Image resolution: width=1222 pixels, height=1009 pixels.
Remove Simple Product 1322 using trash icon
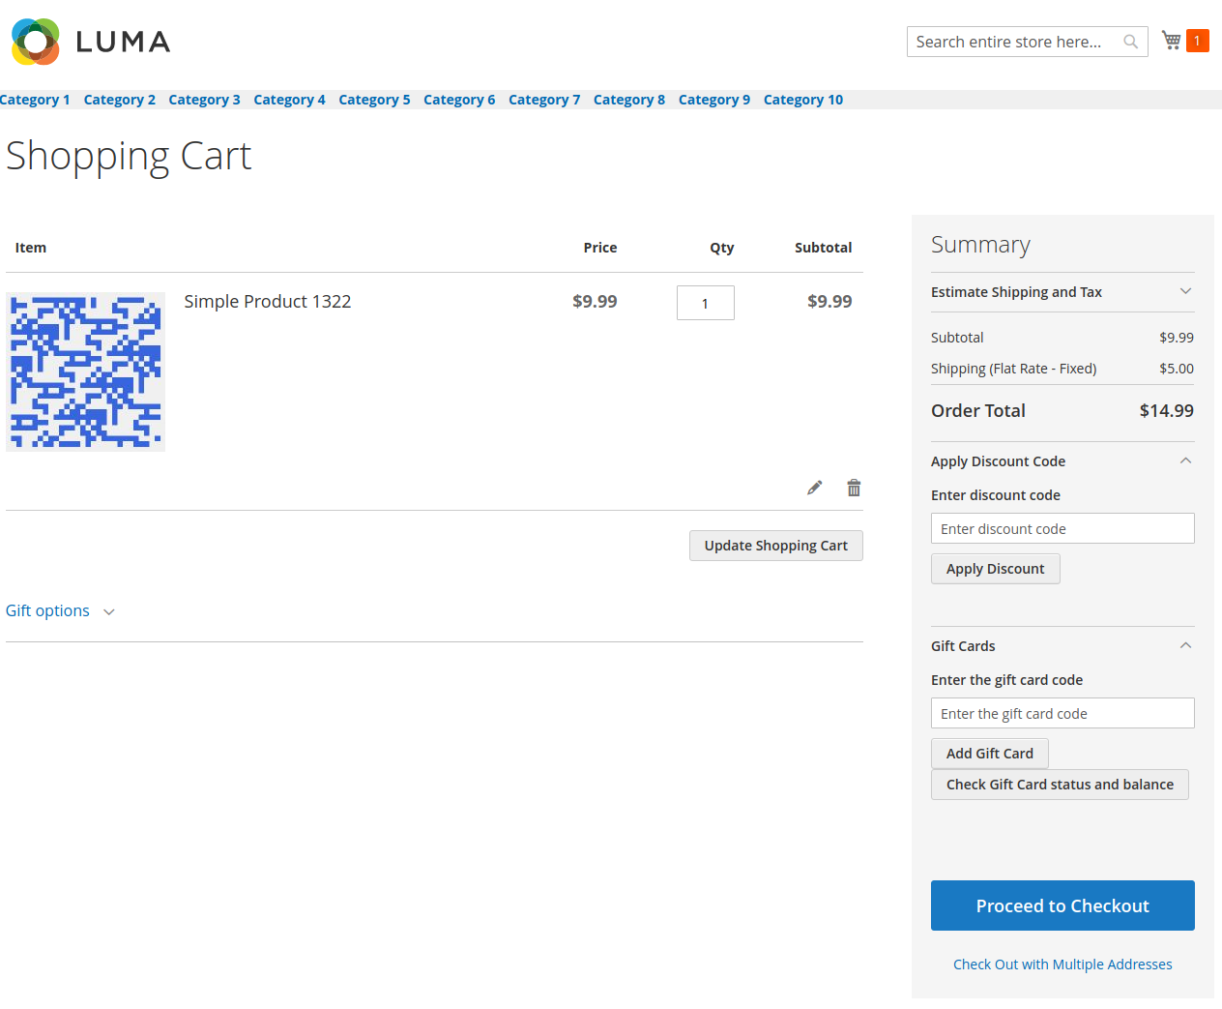click(854, 488)
